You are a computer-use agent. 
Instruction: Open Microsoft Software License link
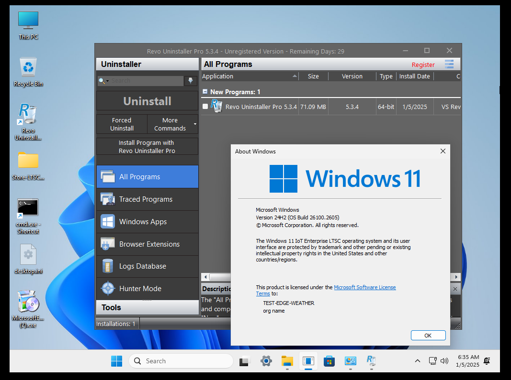[364, 287]
